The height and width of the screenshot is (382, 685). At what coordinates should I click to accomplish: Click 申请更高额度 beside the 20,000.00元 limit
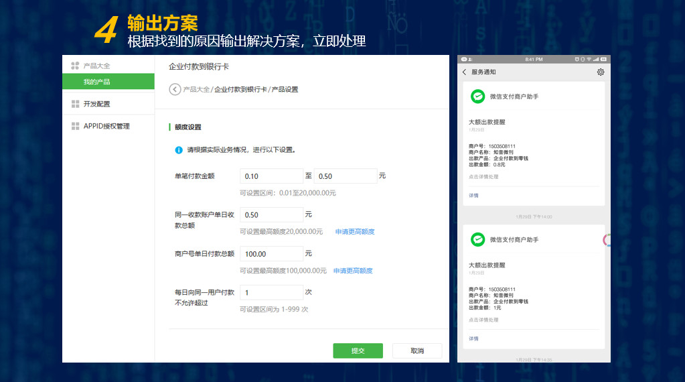coord(355,232)
